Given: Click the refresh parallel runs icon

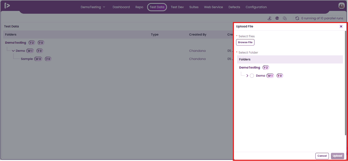Looking at the screenshot, I should pyautogui.click(x=297, y=18).
